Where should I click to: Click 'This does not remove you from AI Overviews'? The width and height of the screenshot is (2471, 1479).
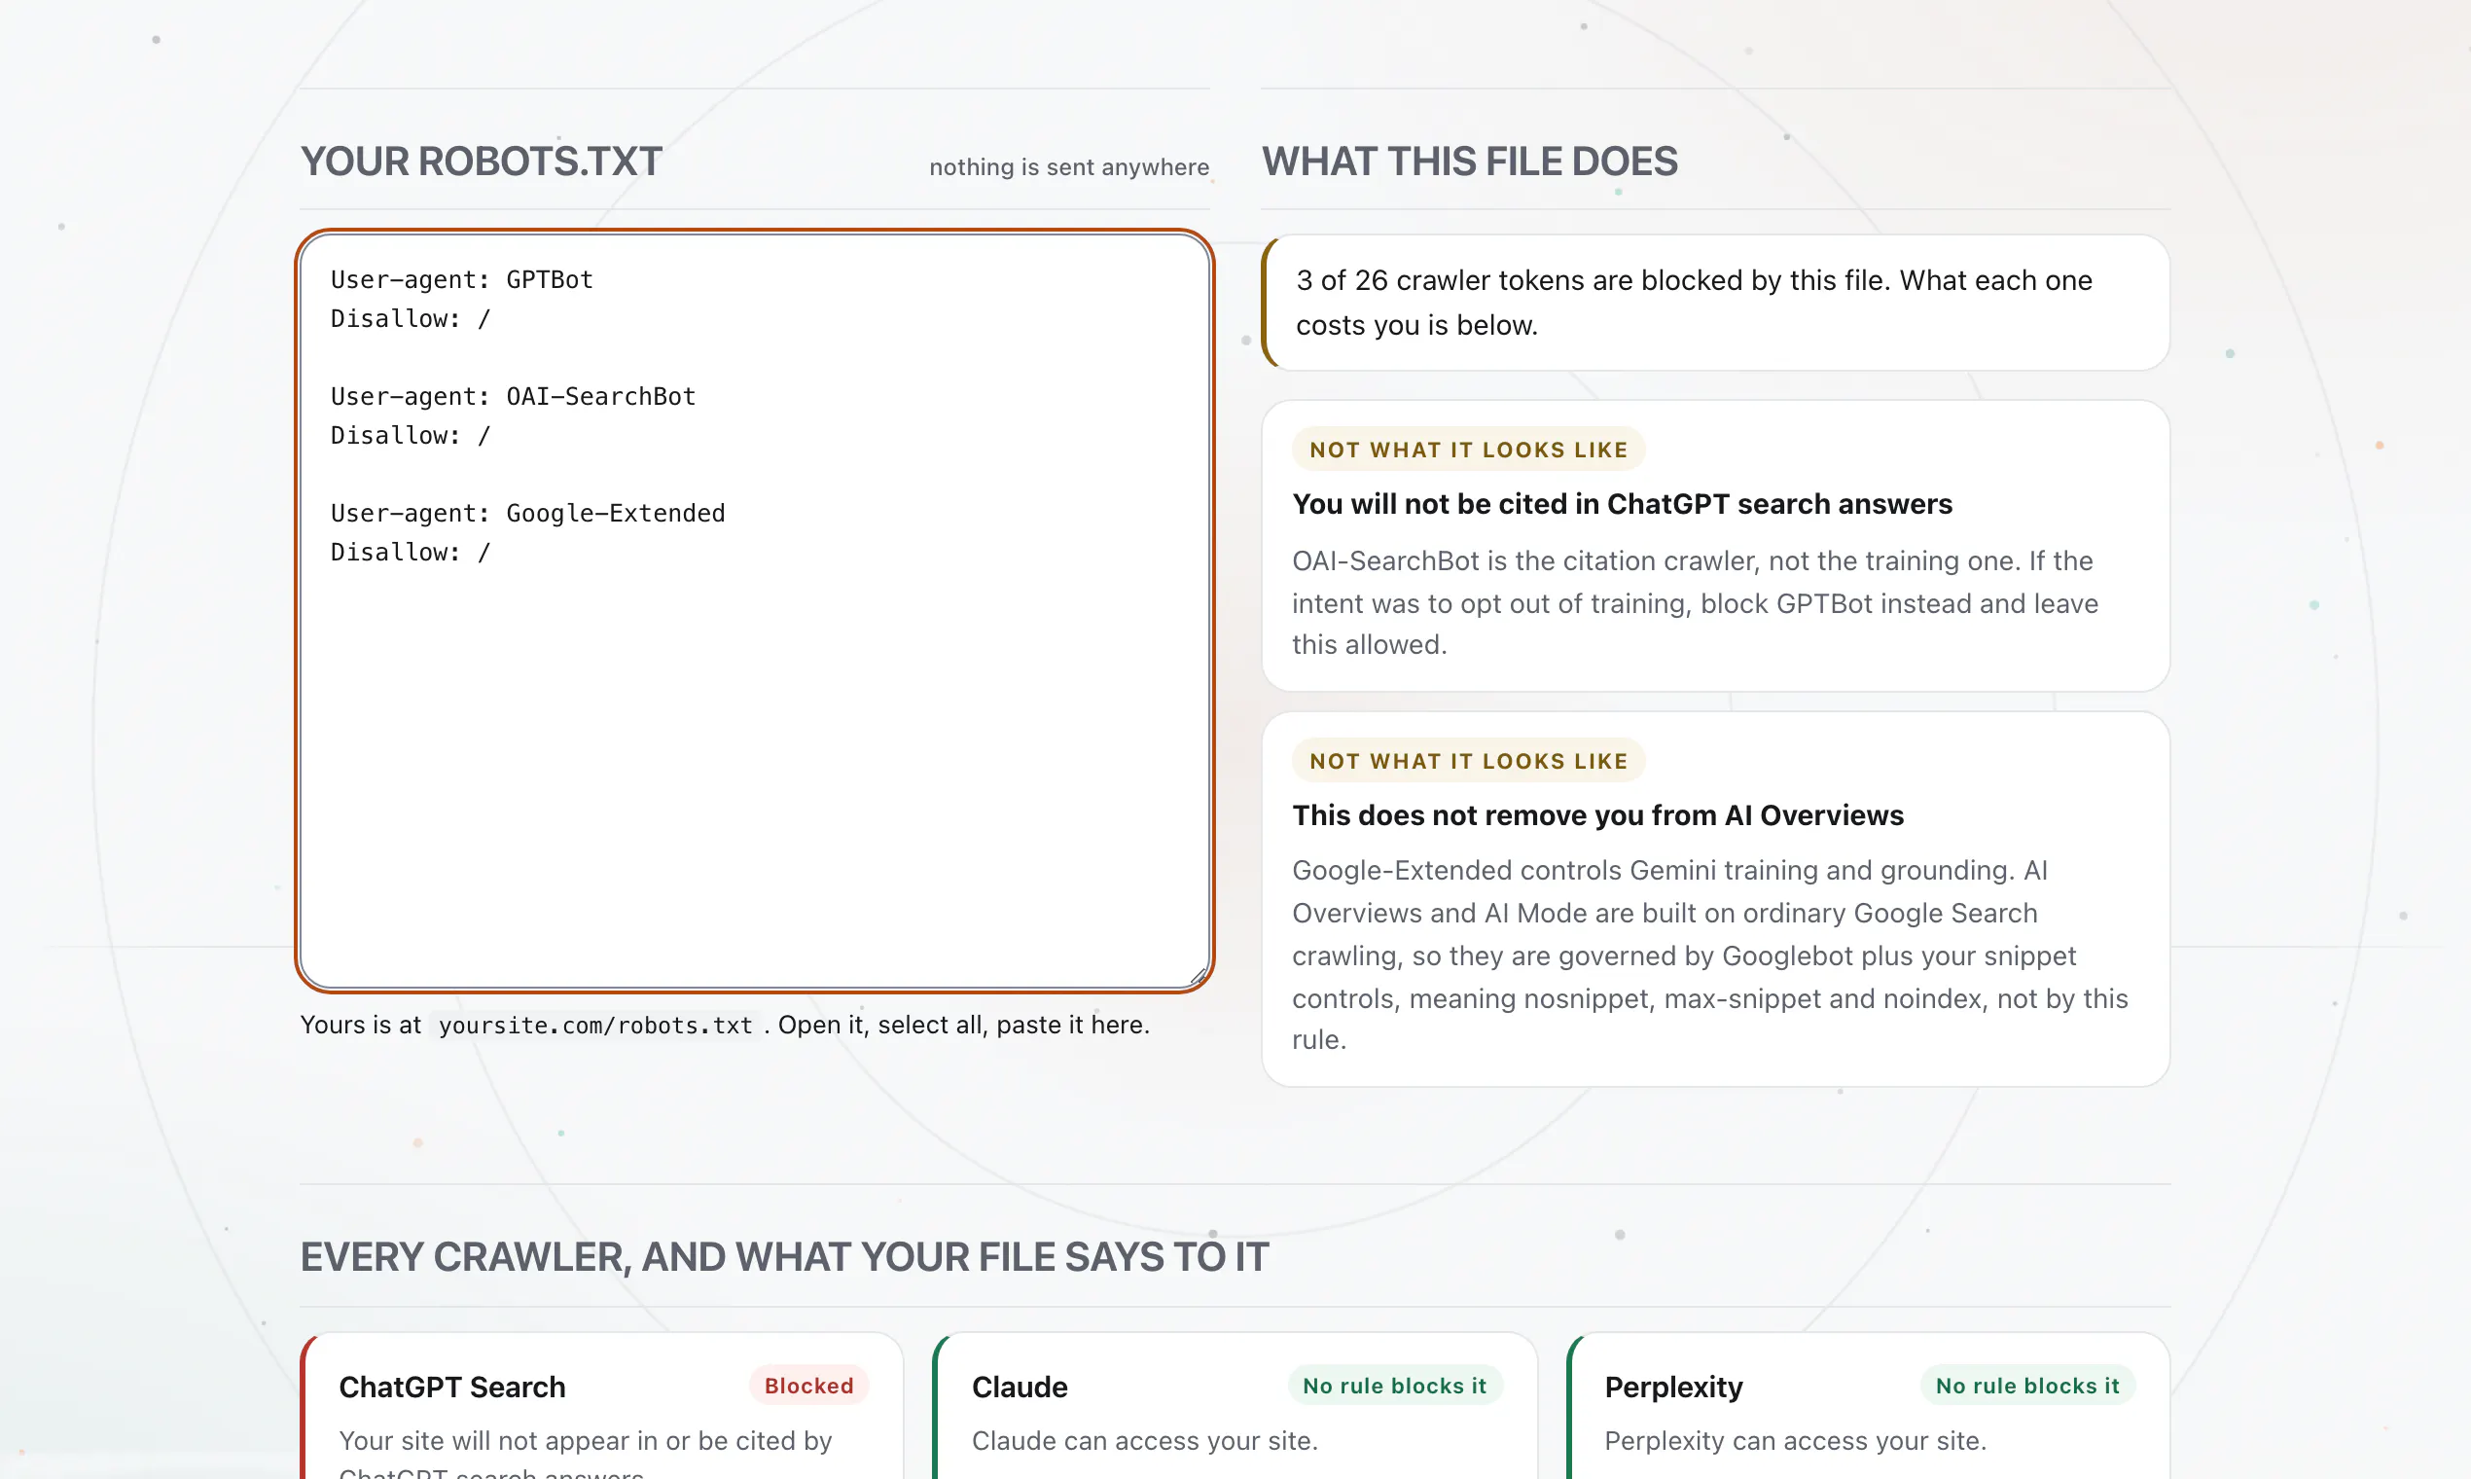[x=1598, y=815]
